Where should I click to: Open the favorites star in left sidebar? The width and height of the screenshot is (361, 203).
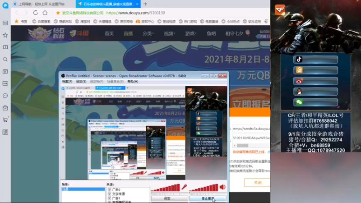click(5, 35)
